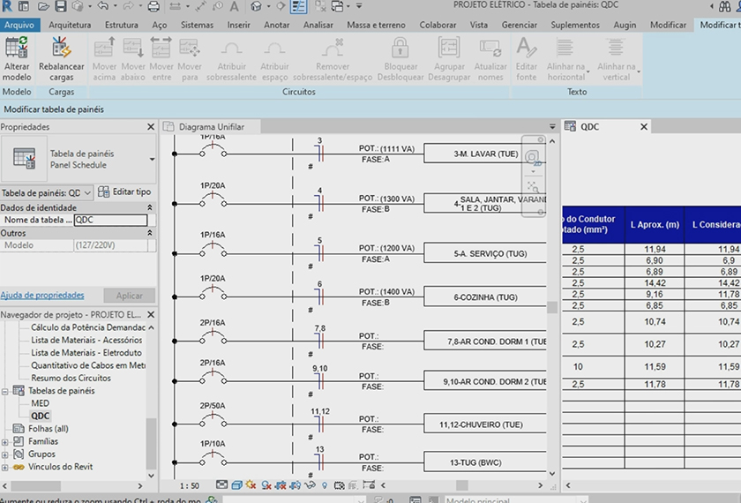Switch to the Diagrama Unifilar view tab
The image size is (741, 503).
[211, 127]
